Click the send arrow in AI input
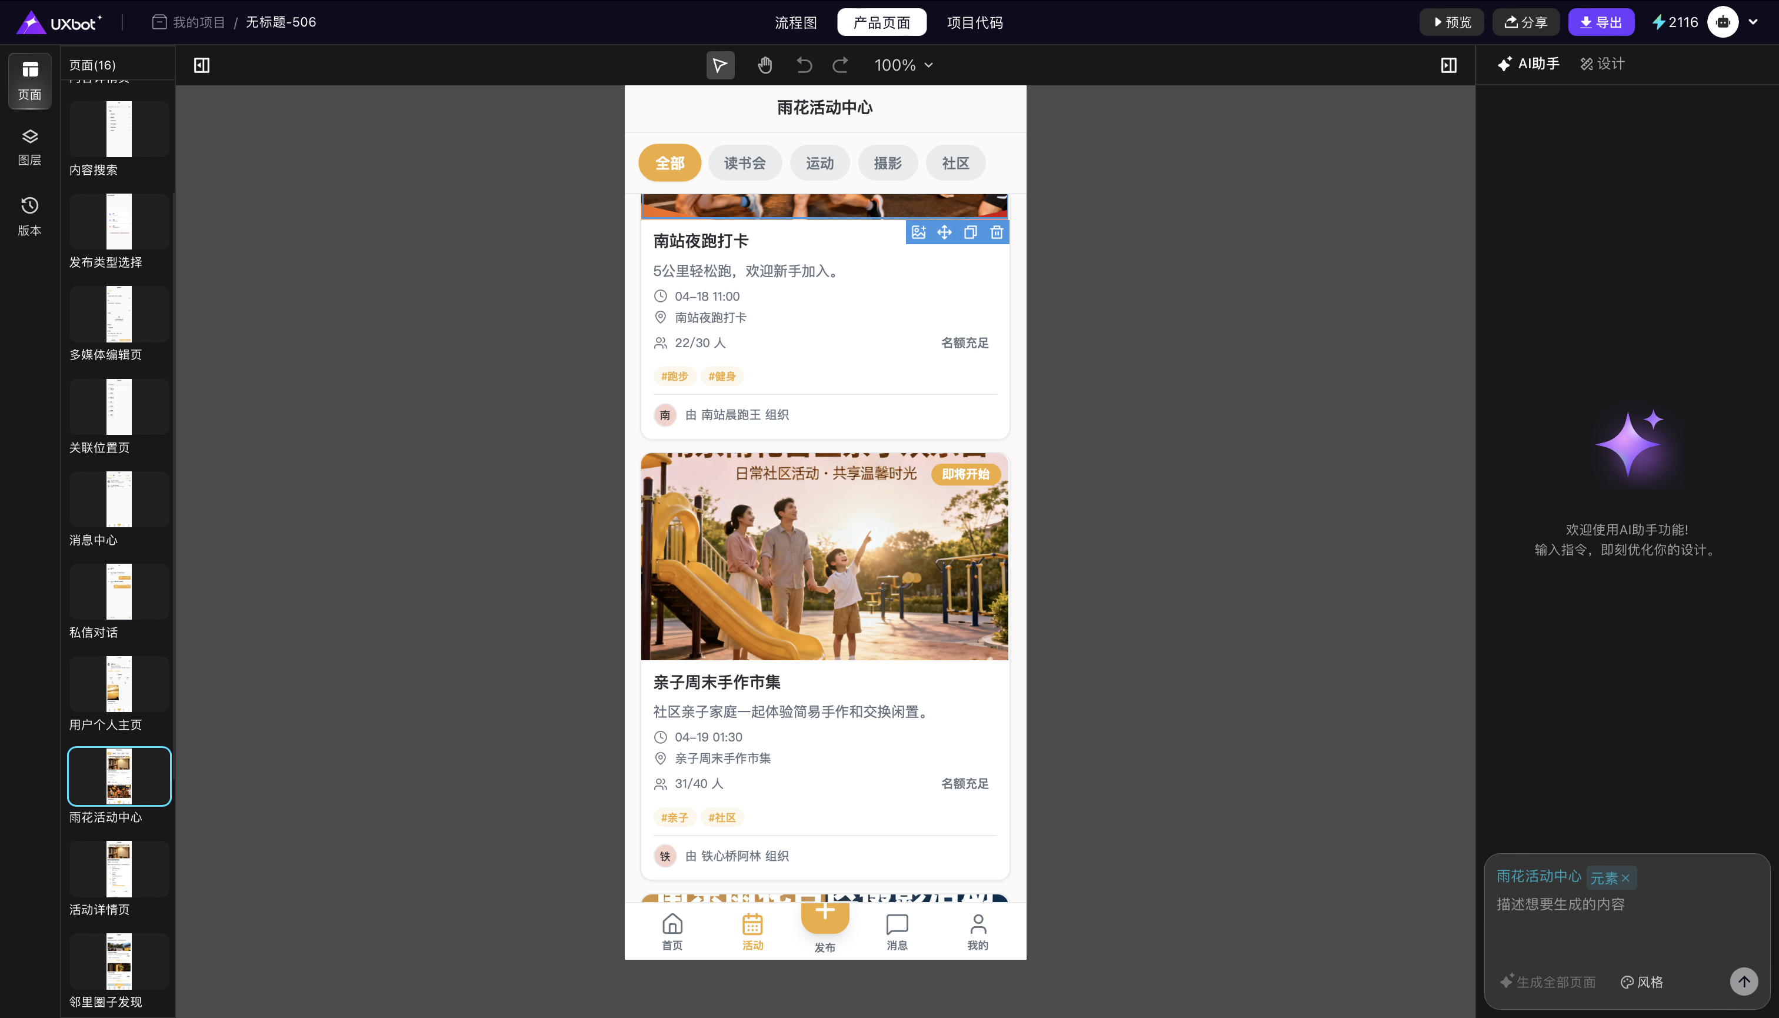Image resolution: width=1779 pixels, height=1018 pixels. (1744, 981)
